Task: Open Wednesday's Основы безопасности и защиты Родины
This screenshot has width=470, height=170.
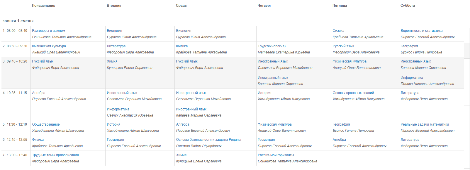Action: pyautogui.click(x=209, y=140)
